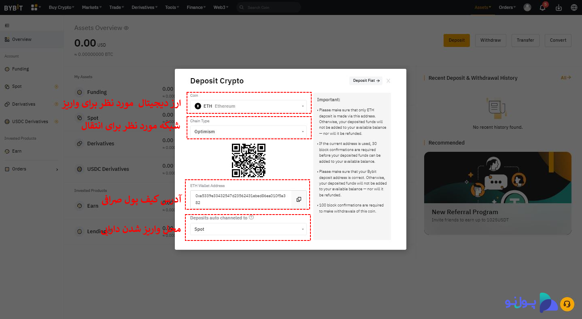Viewport: 582px width, 319px height.
Task: Expand the Derivatives top menu
Action: pos(145,7)
